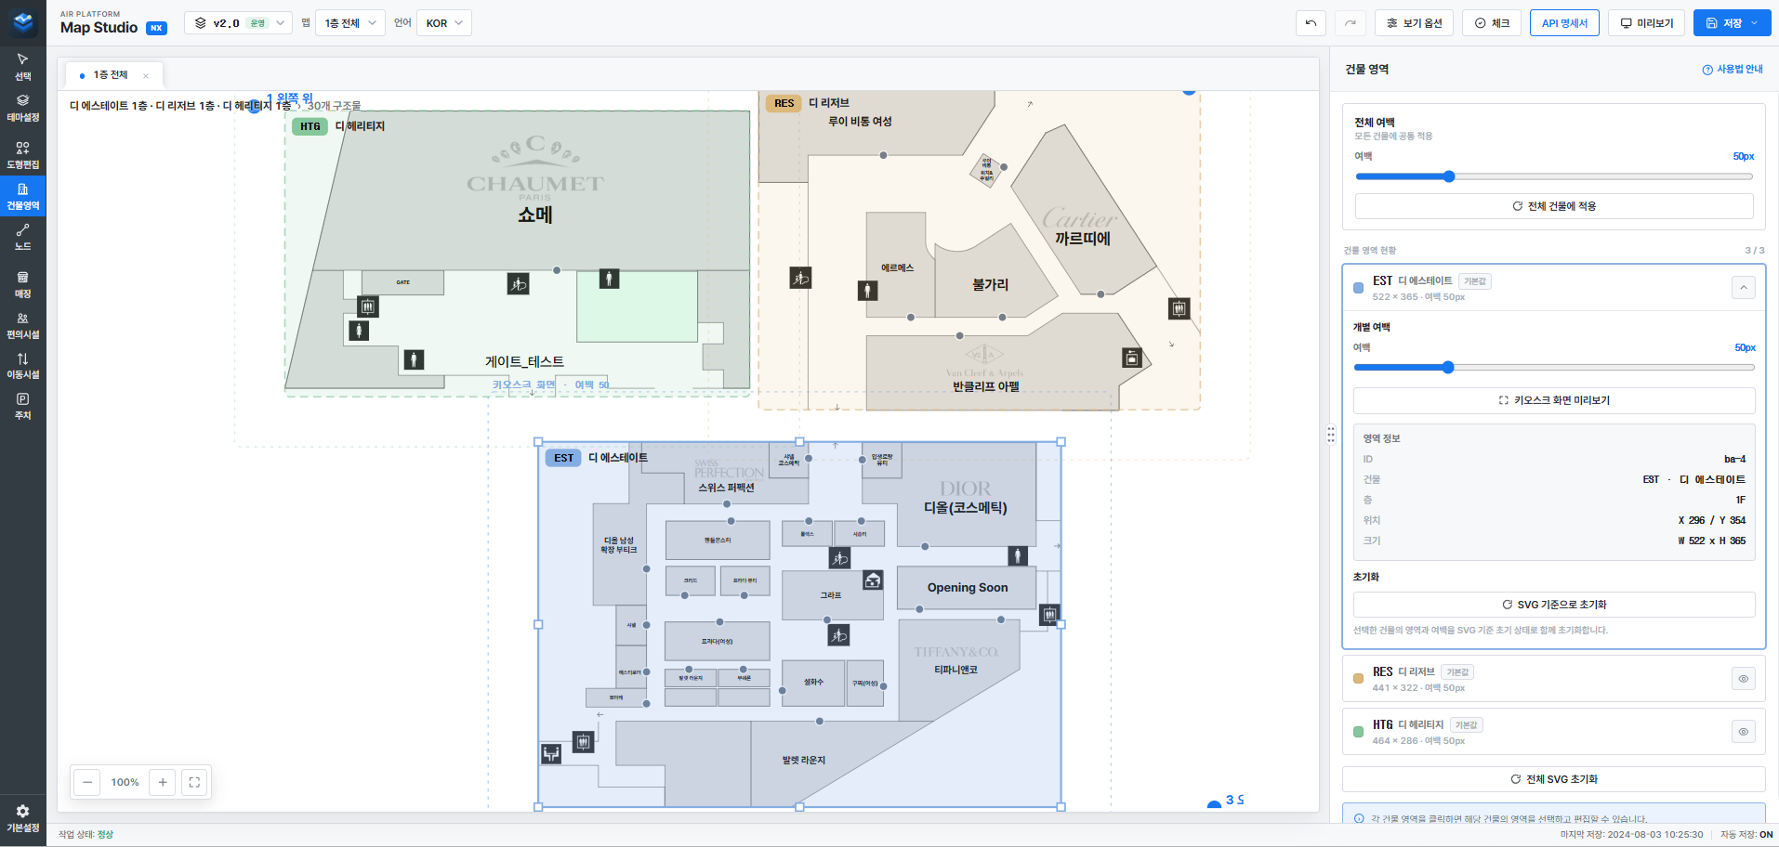
Task: Click the locker icon near 반클리프 아펠
Action: point(1132,358)
